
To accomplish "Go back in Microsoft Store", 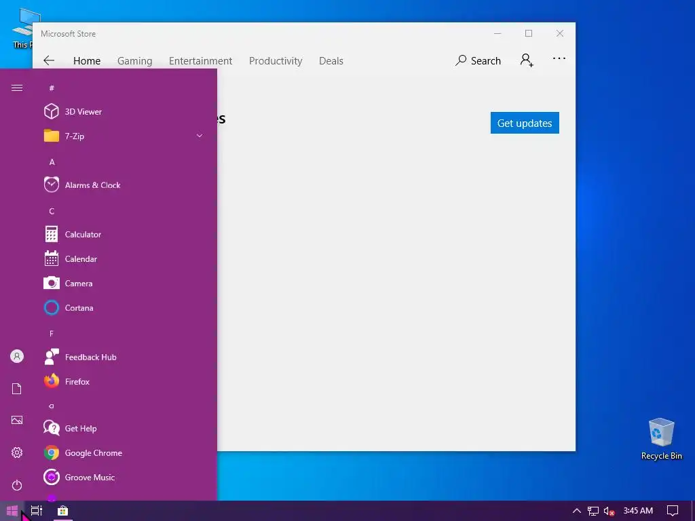I will (x=49, y=60).
